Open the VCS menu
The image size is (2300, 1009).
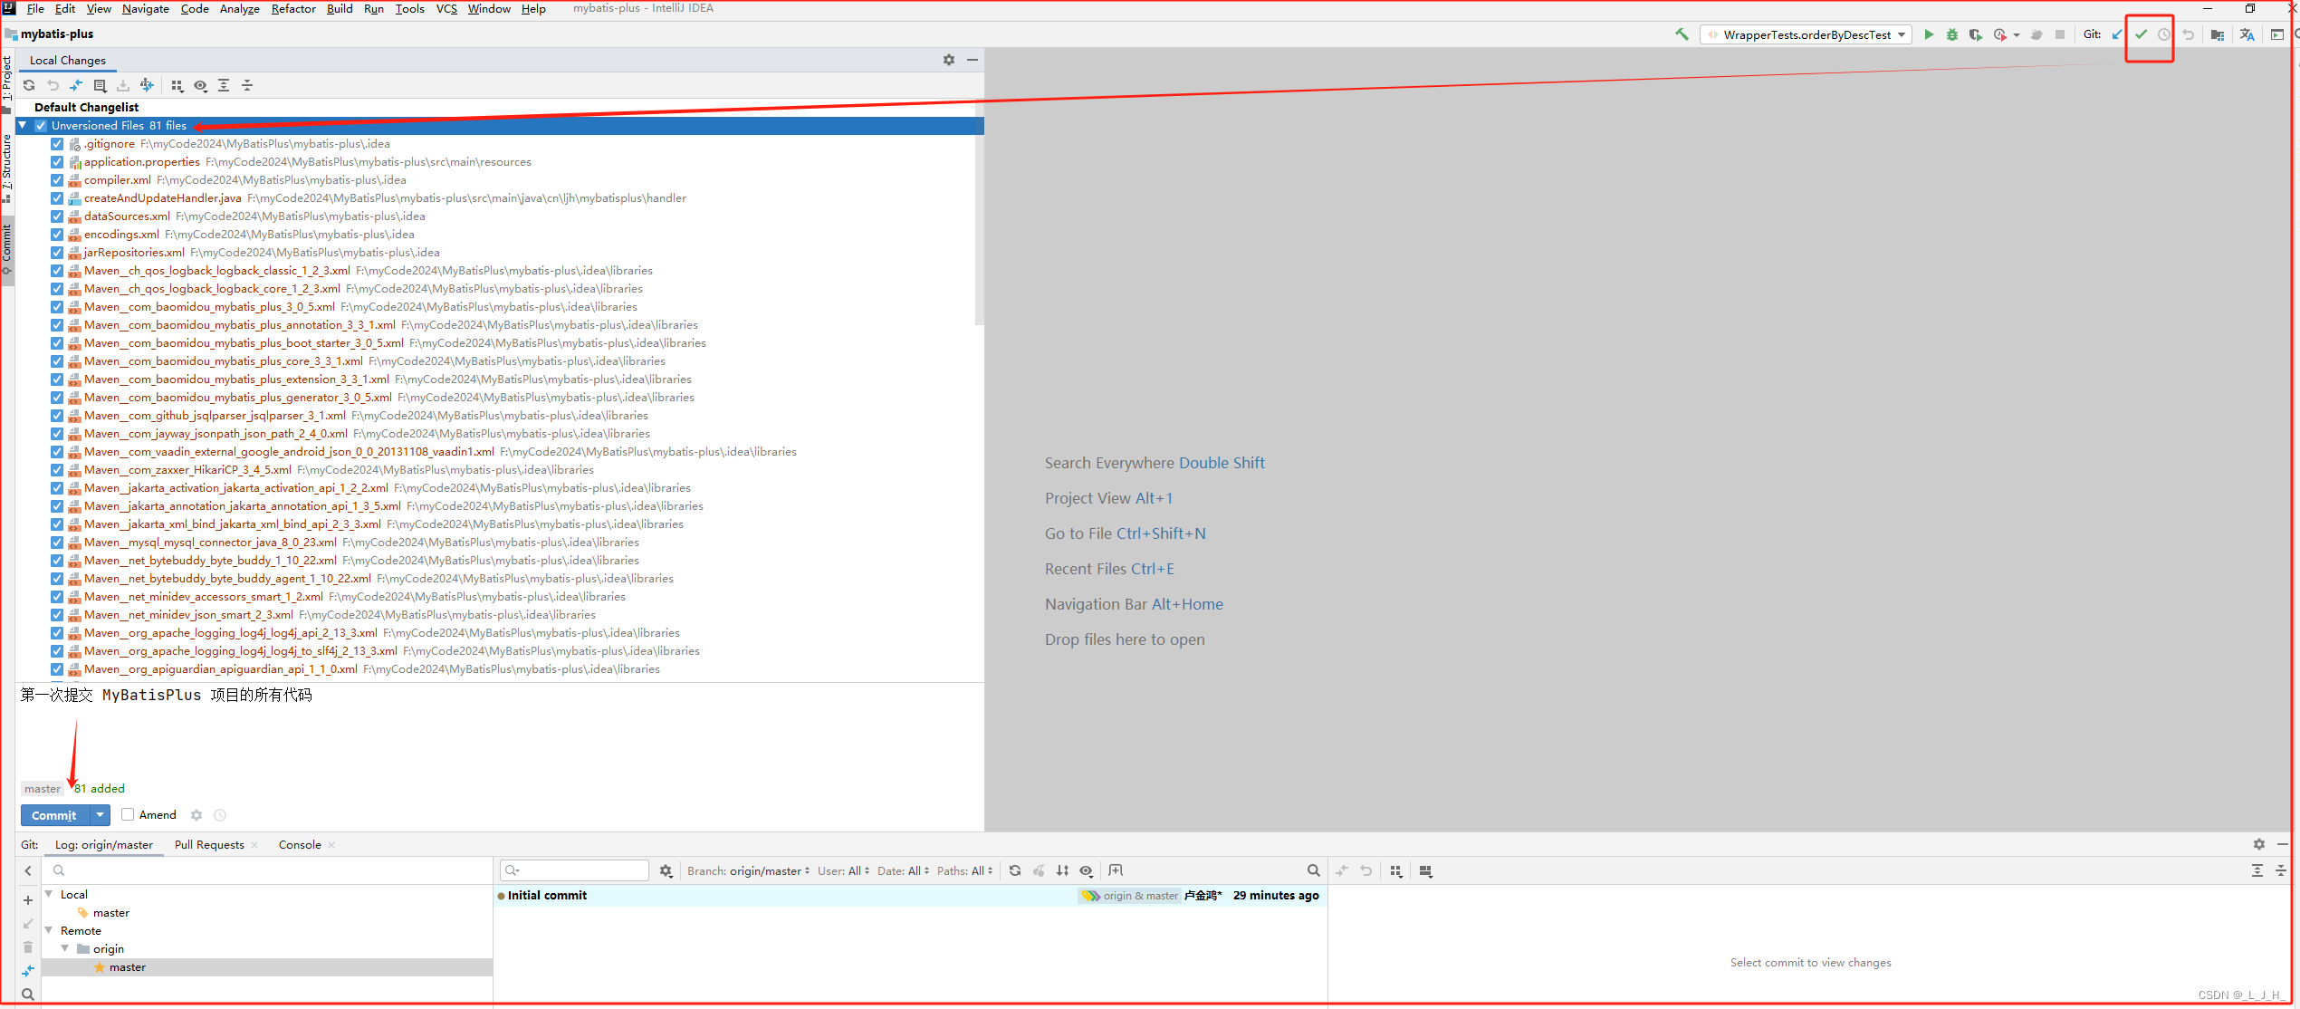pyautogui.click(x=446, y=8)
